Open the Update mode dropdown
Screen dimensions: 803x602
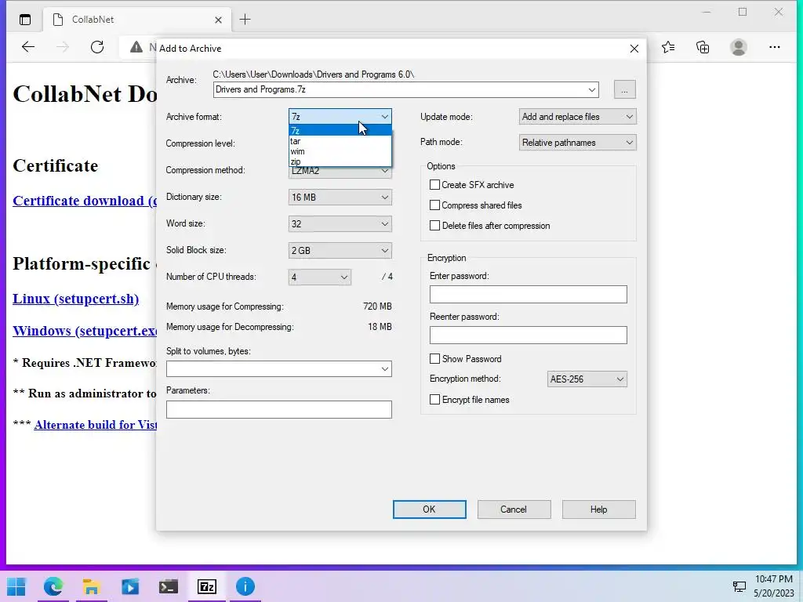coord(578,117)
